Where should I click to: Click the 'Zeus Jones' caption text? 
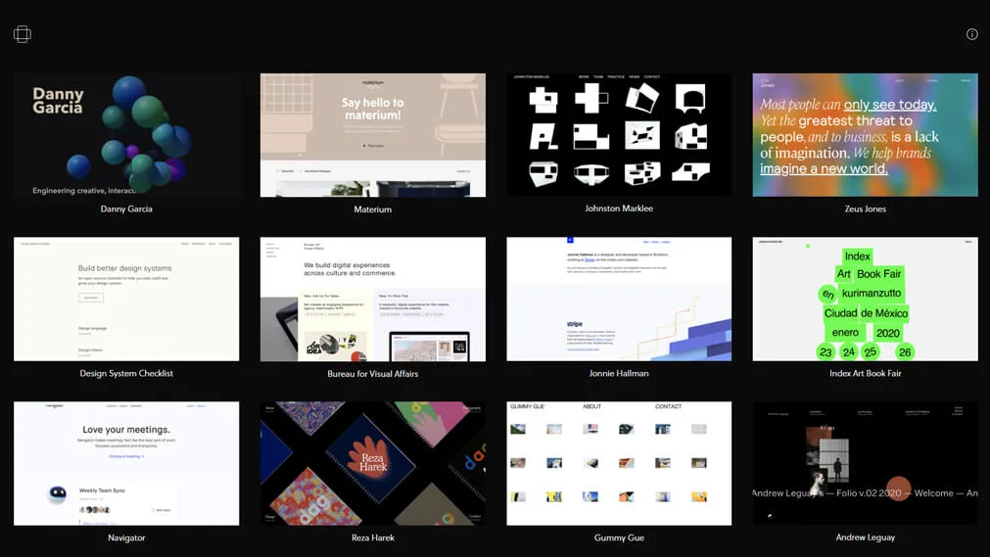click(865, 209)
